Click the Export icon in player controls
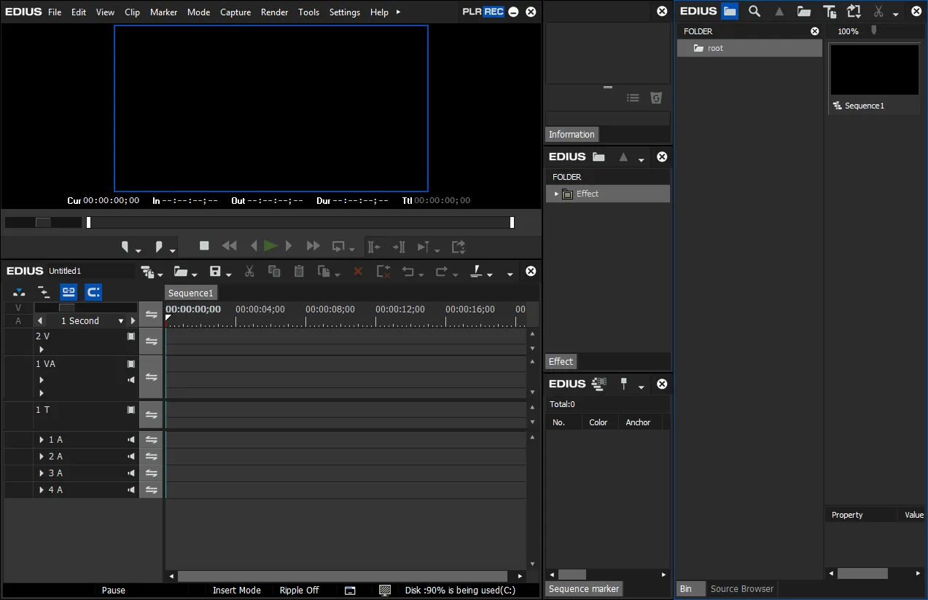928x600 pixels. tap(459, 246)
